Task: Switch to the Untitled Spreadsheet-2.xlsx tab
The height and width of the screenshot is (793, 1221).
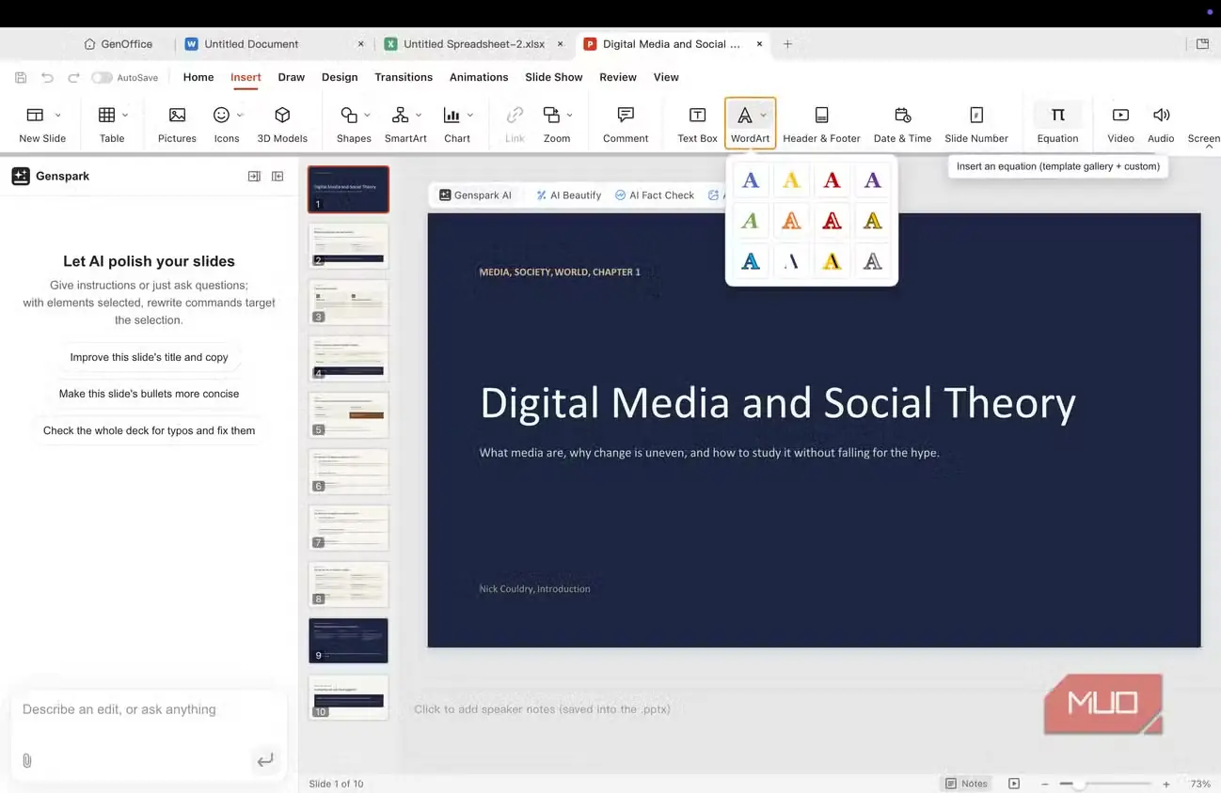Action: pyautogui.click(x=473, y=44)
